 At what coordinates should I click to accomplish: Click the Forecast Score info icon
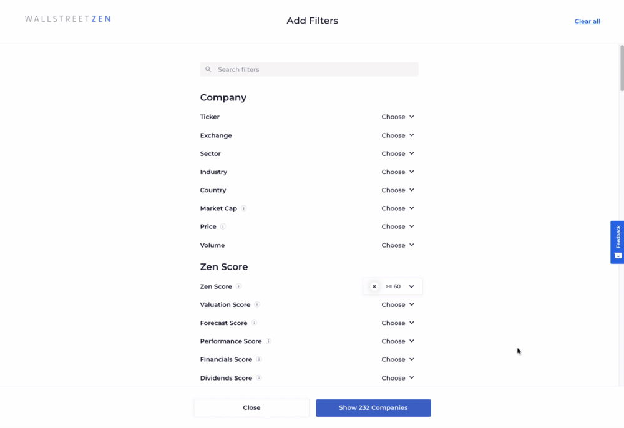(254, 323)
